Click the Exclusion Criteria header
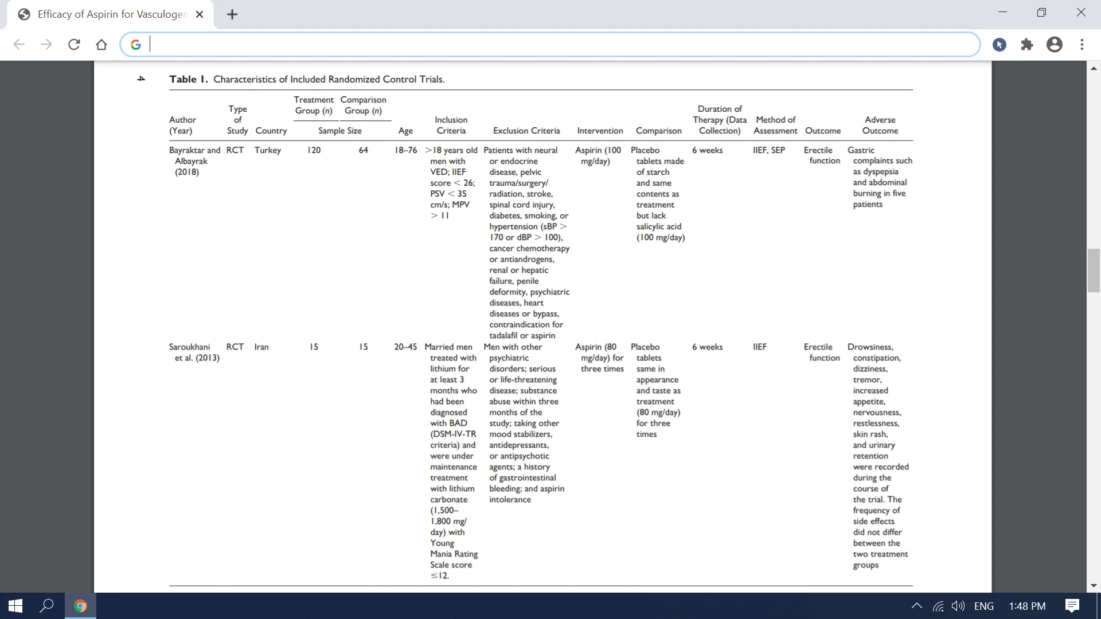Image resolution: width=1101 pixels, height=619 pixels. (x=526, y=131)
